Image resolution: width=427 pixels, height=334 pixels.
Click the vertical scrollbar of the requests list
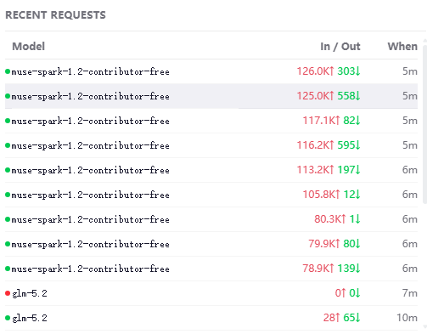pyautogui.click(x=424, y=122)
